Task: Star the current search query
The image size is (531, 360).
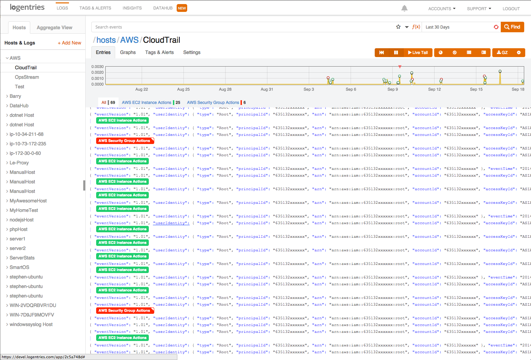Action: (x=398, y=27)
